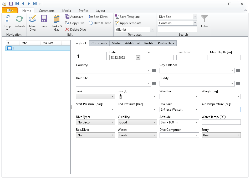
Task: Click the Date column header
Action: click(30, 43)
